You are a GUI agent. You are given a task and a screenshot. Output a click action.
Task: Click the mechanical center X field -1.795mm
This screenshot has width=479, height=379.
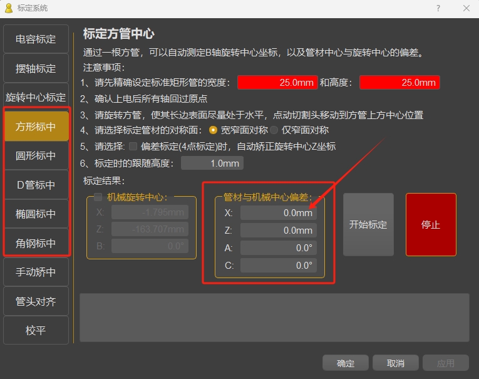[x=150, y=212]
